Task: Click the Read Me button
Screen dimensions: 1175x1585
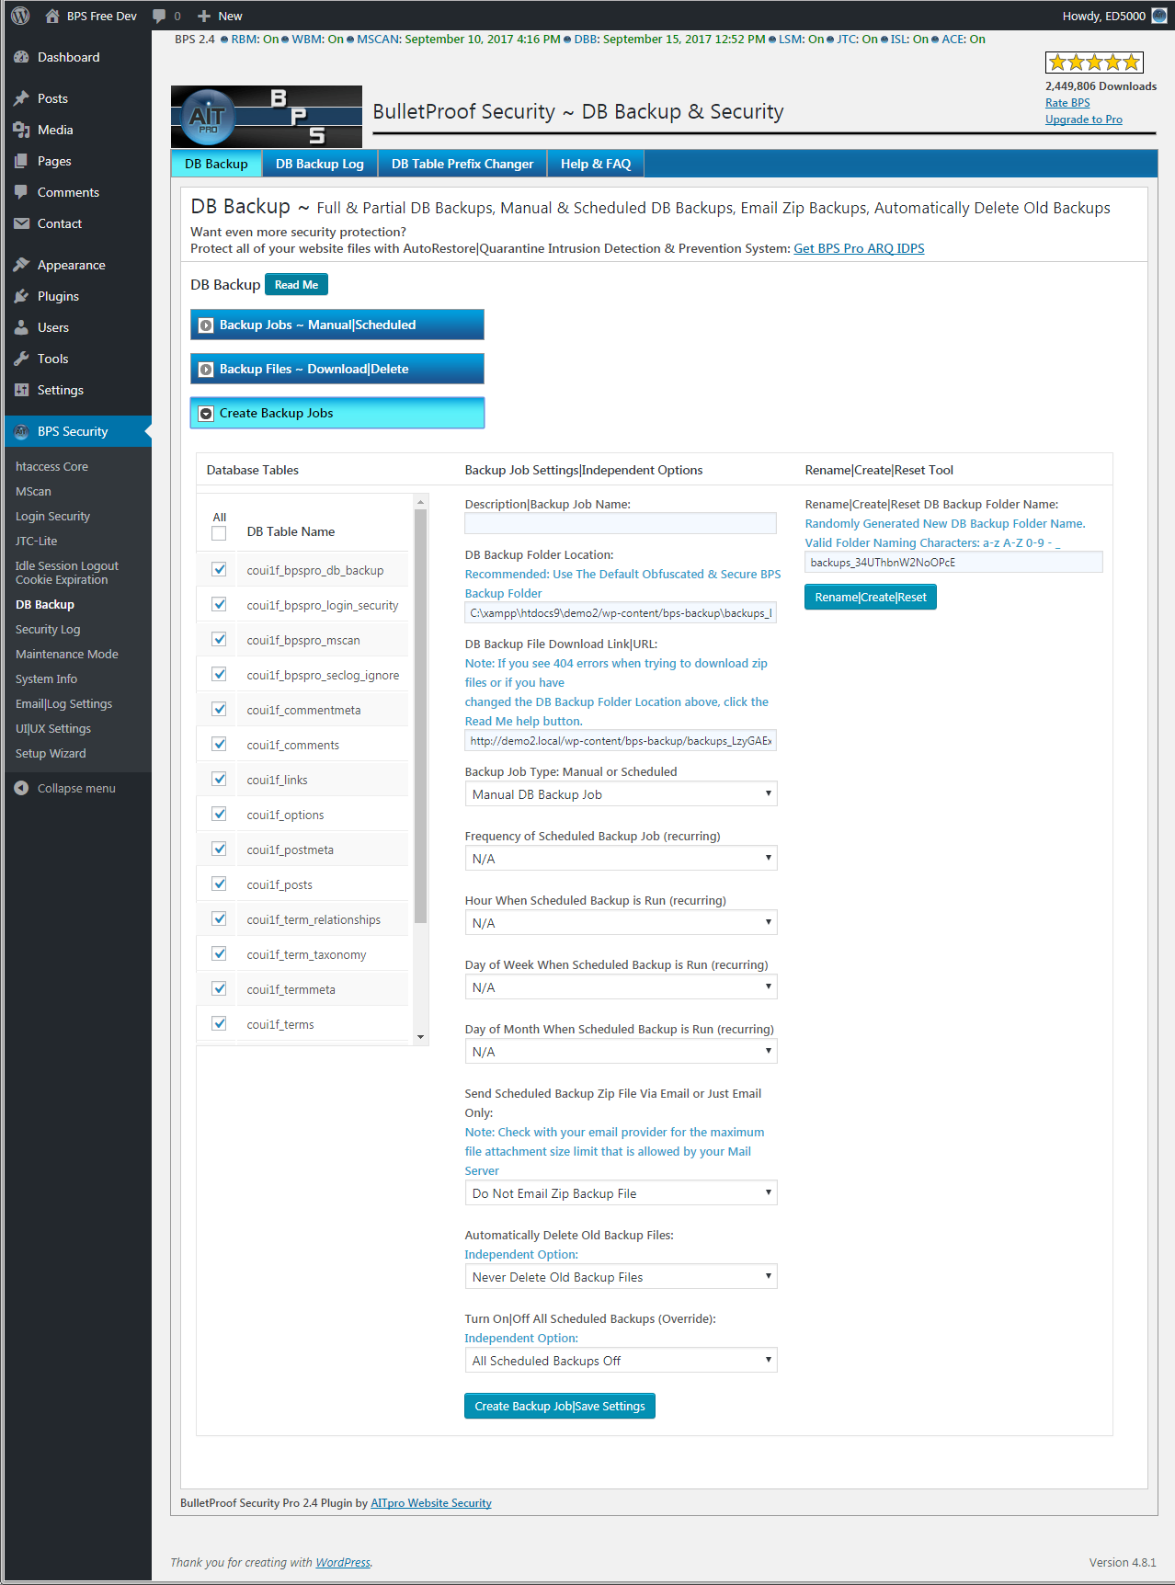Action: coord(296,285)
